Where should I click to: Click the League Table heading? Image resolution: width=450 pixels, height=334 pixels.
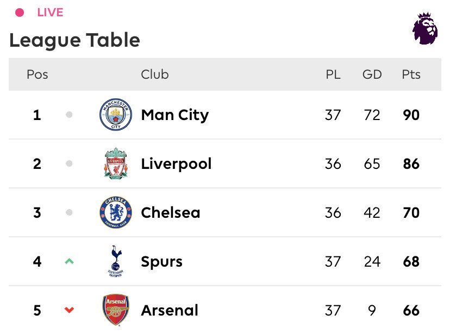(x=74, y=40)
